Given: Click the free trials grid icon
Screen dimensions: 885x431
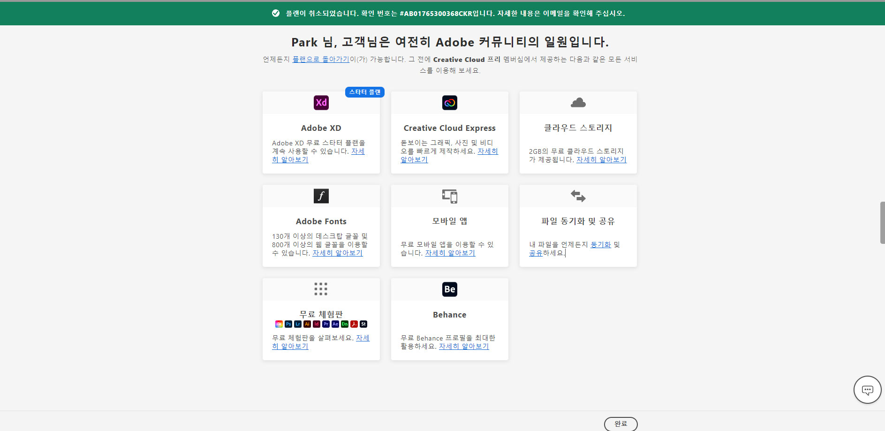Looking at the screenshot, I should (321, 289).
